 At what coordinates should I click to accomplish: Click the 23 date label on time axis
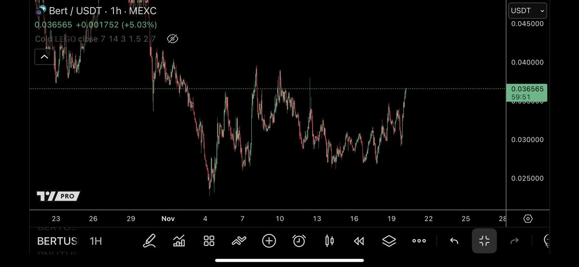click(56, 218)
